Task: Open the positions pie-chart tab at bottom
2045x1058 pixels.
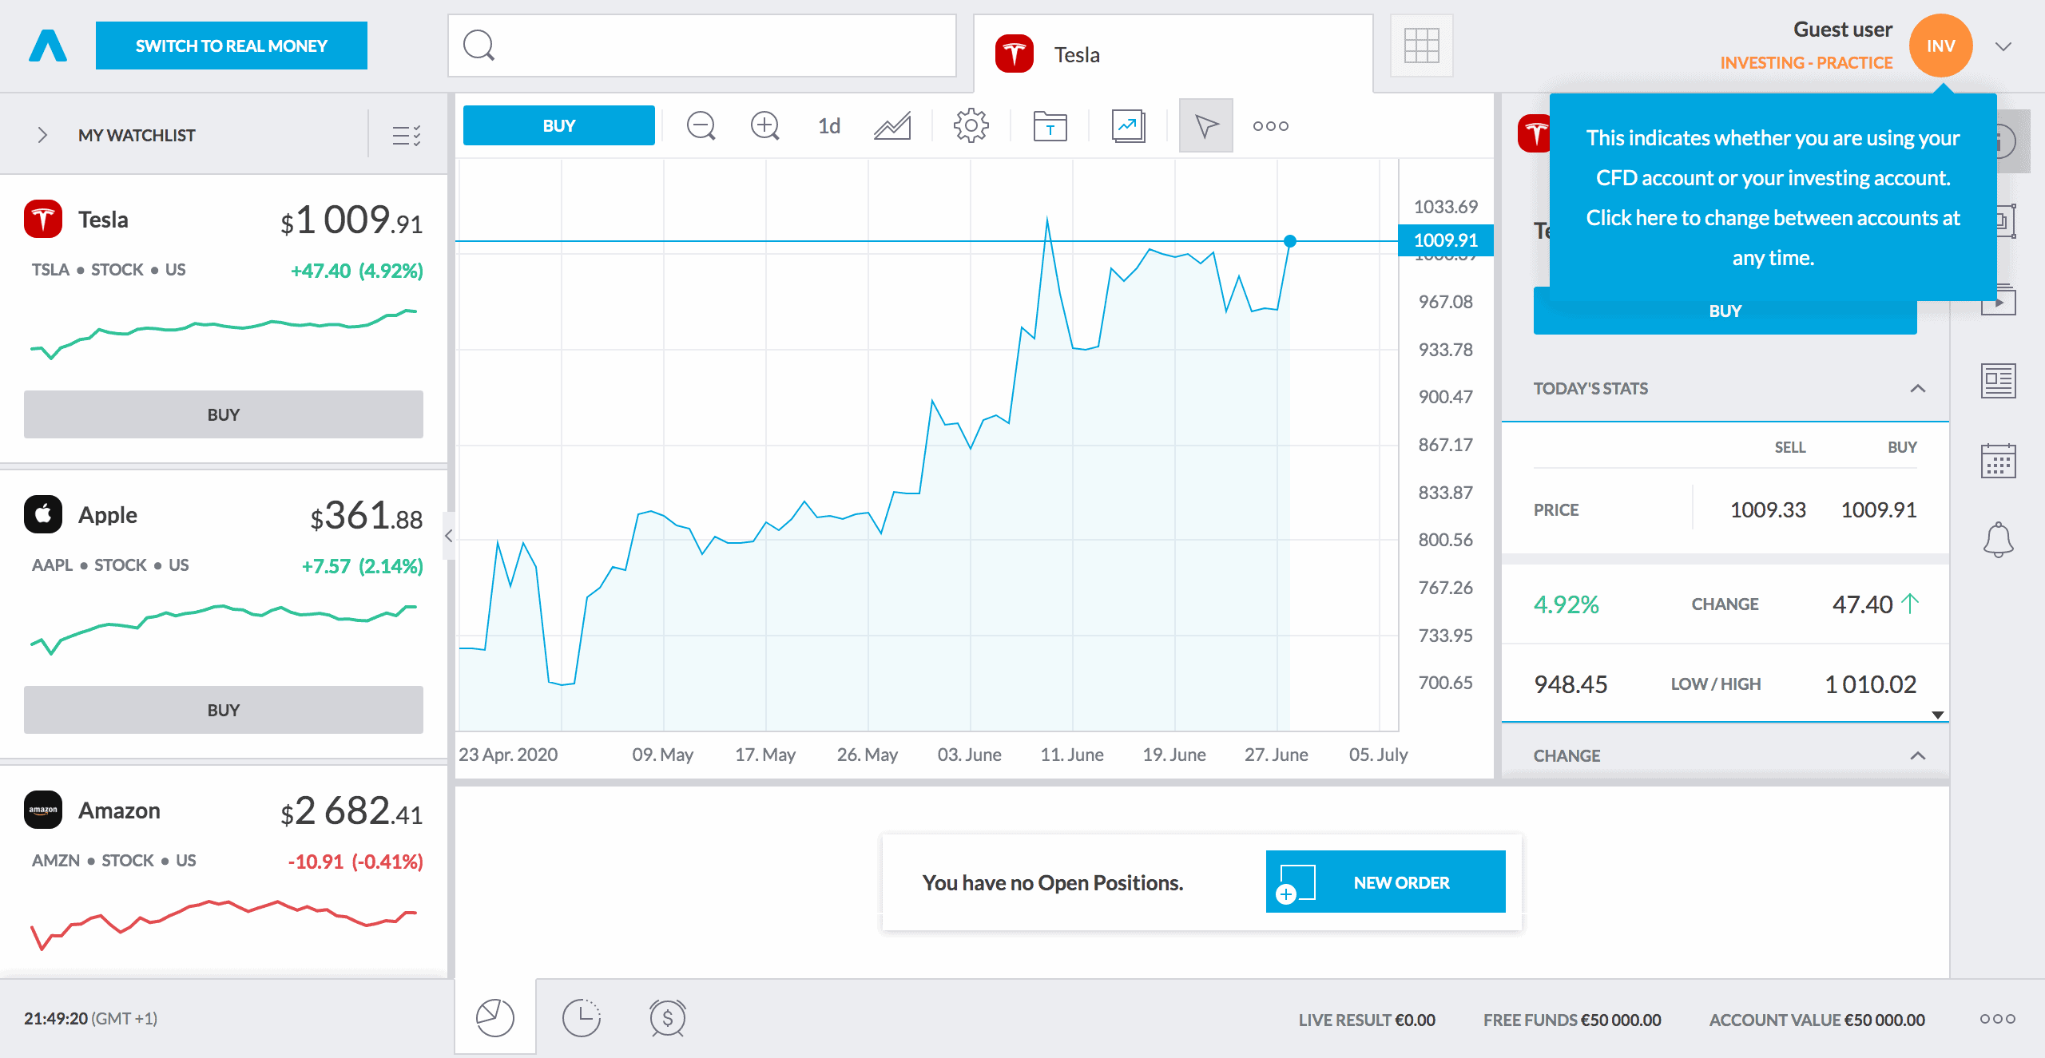Action: pyautogui.click(x=495, y=1018)
